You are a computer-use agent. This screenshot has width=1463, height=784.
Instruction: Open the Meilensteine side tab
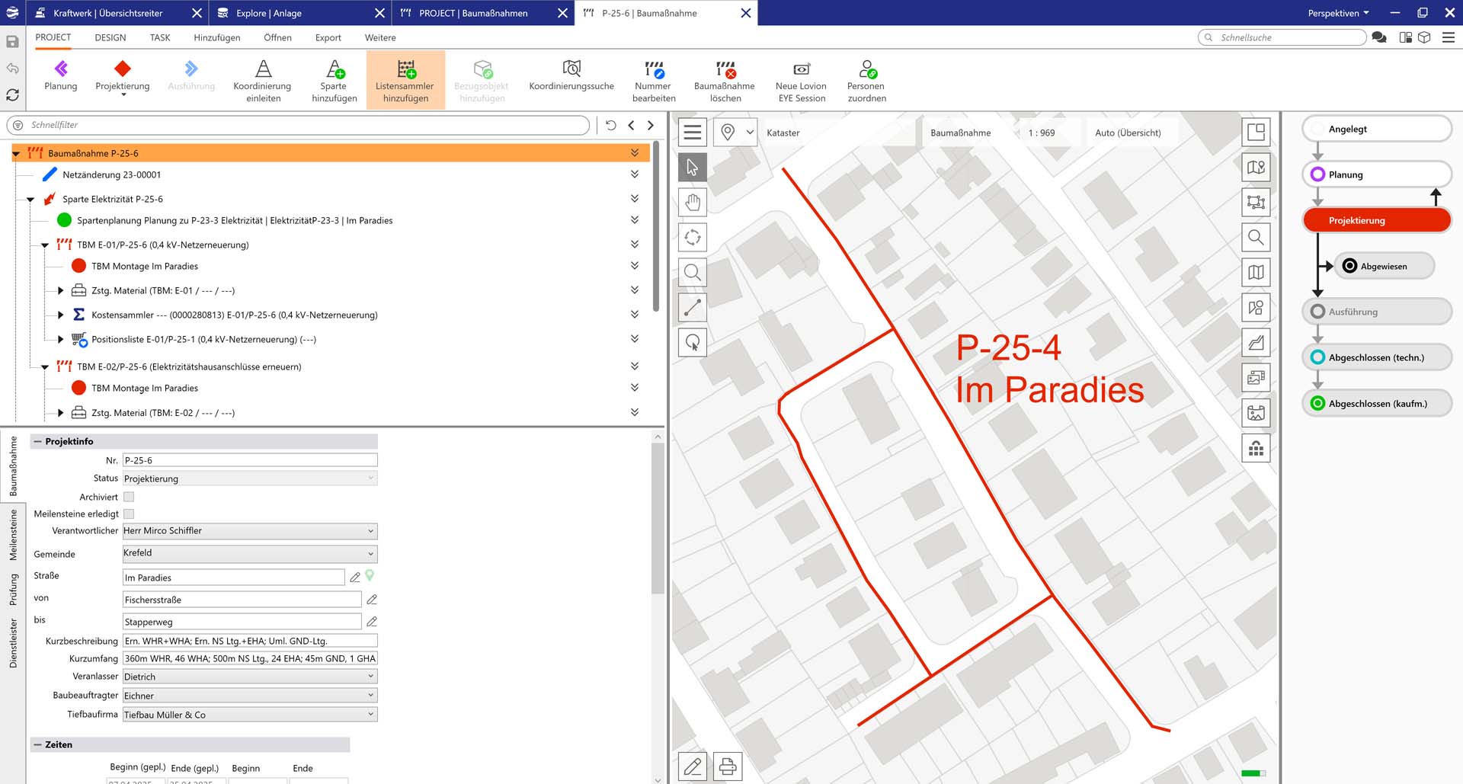(13, 535)
